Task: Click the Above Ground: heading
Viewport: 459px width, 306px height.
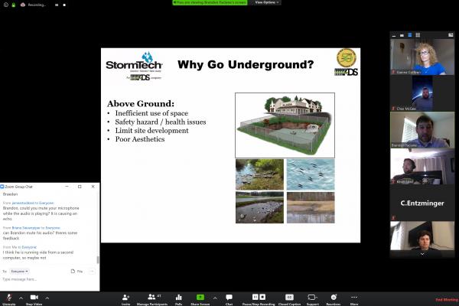Action: (x=141, y=104)
